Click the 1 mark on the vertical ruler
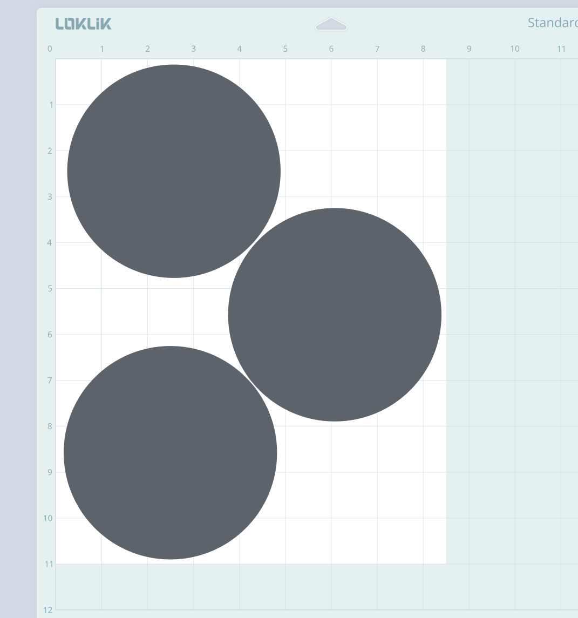This screenshot has width=578, height=618. [51, 105]
